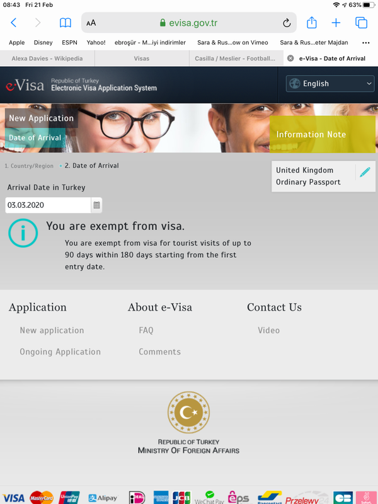Open the FAQ link
The height and width of the screenshot is (504, 378).
pos(146,330)
